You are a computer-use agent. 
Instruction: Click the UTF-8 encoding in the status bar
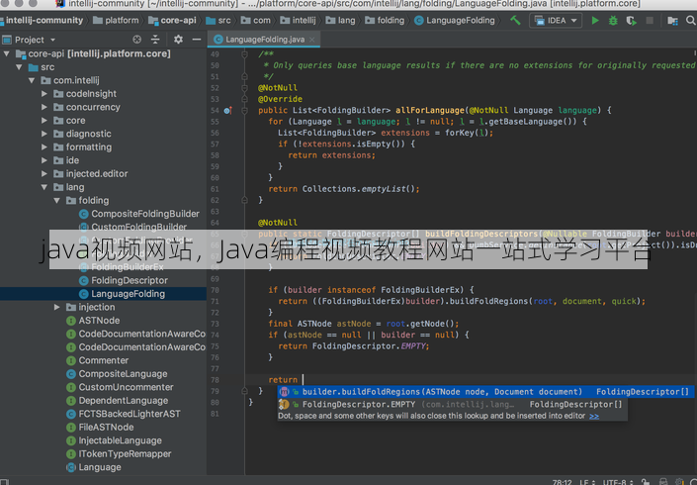(x=618, y=482)
